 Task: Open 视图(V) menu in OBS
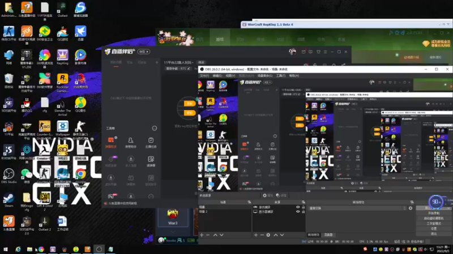230,76
